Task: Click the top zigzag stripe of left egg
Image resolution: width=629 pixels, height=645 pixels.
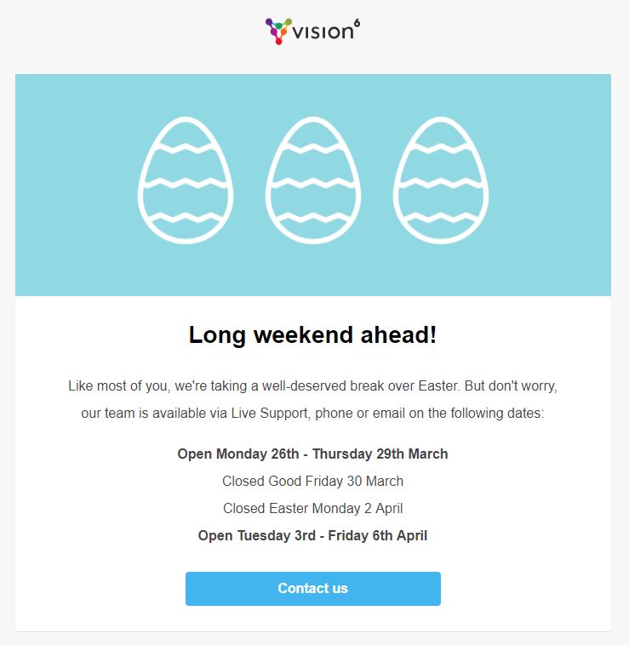Action: pyautogui.click(x=186, y=148)
